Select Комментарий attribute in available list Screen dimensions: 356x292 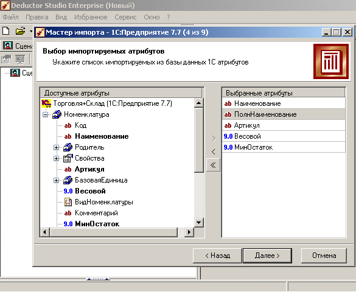pyautogui.click(x=96, y=213)
